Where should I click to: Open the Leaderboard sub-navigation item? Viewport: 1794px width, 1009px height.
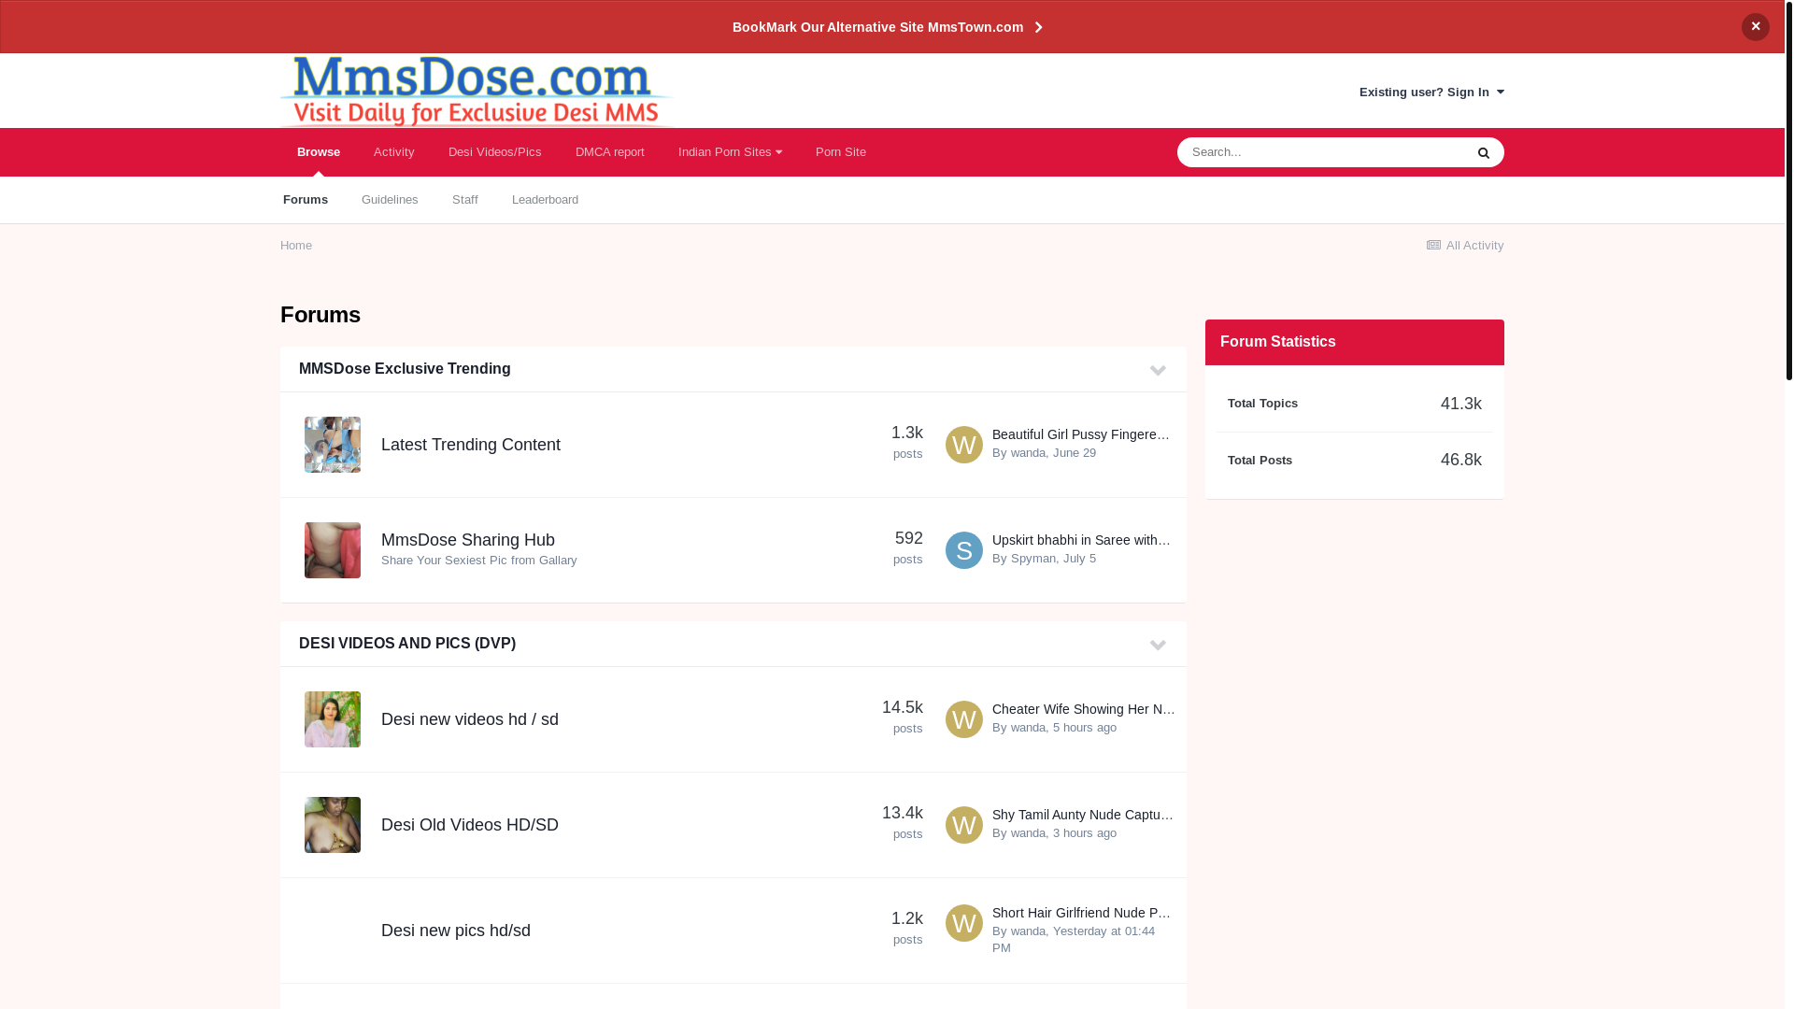tap(545, 200)
